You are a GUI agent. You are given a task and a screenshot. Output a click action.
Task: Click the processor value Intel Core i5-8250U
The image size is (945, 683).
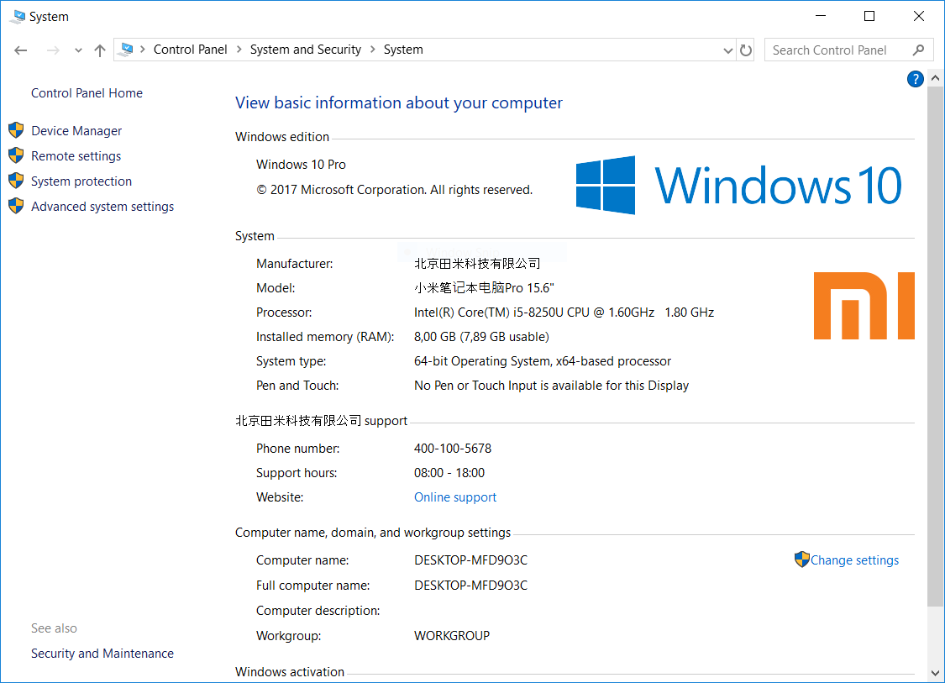click(564, 313)
